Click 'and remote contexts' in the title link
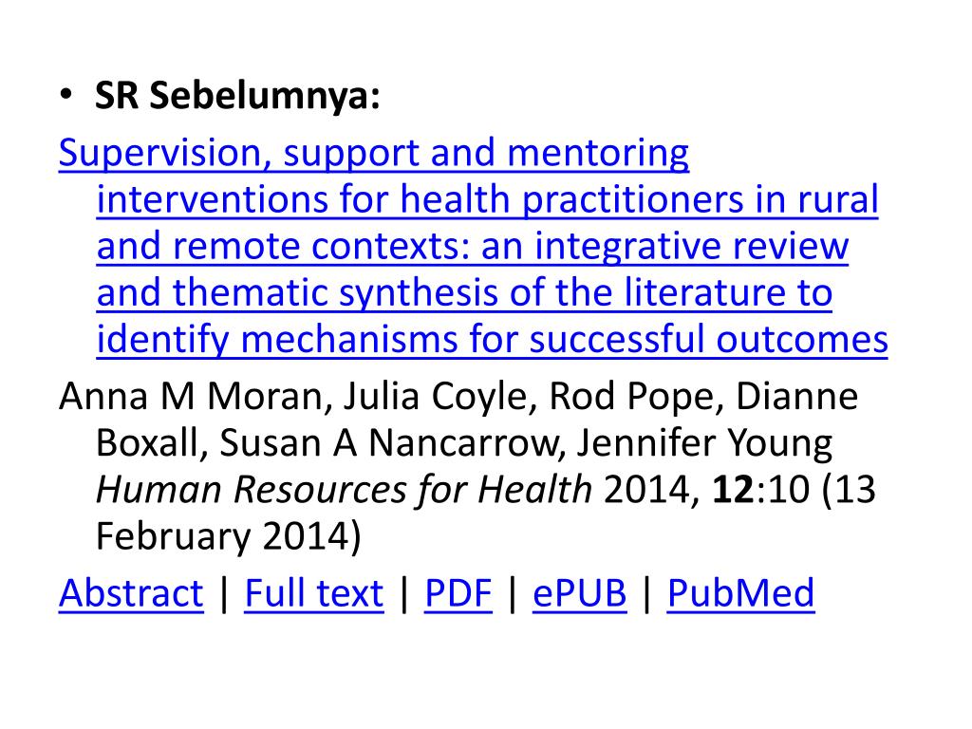The image size is (972, 729). tap(283, 246)
